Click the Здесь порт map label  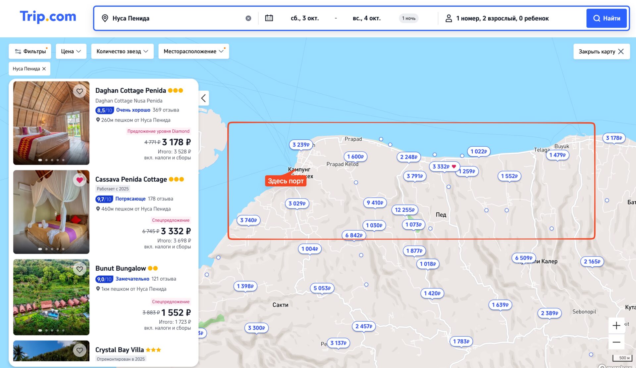[x=286, y=181]
